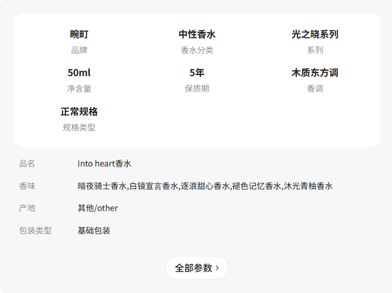Click the 香味 row label
The width and height of the screenshot is (392, 293).
(27, 186)
